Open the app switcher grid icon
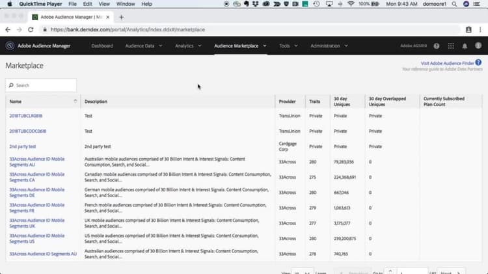The image size is (488, 274). 451,46
